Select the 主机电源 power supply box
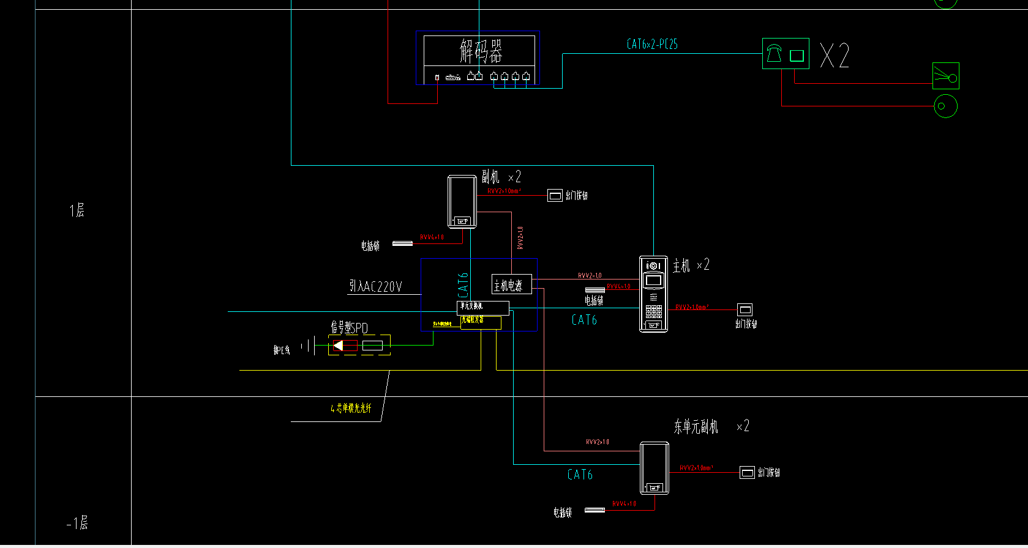 pos(512,284)
